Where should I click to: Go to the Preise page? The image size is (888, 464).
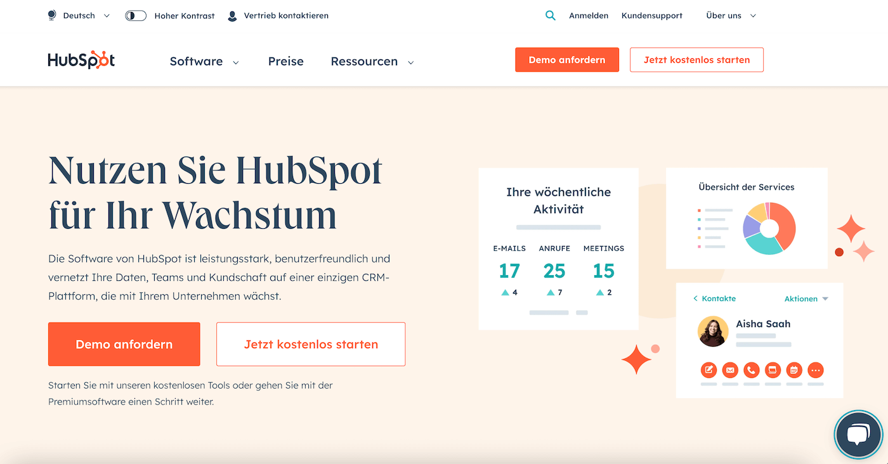286,61
